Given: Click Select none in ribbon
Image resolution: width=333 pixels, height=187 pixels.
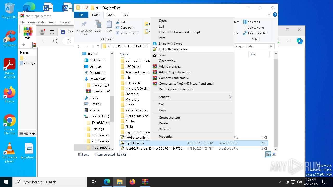Looking at the screenshot, I should coord(253,28).
